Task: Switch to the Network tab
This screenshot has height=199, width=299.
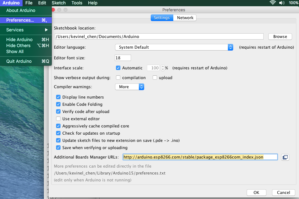Action: coord(185,18)
